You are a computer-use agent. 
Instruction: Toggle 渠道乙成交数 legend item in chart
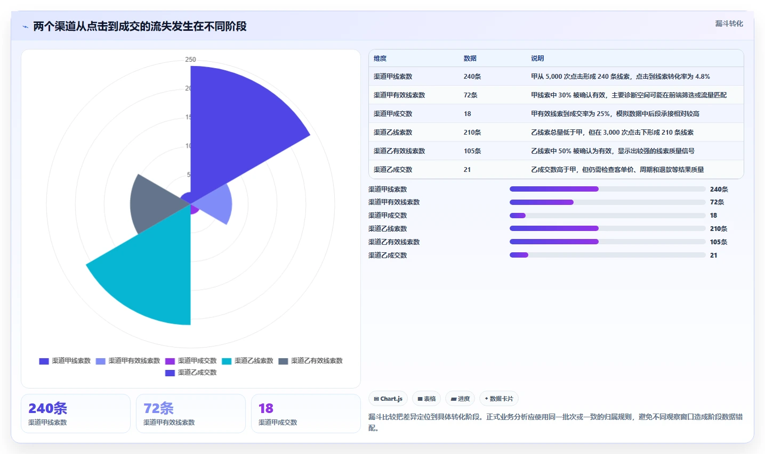(x=191, y=373)
